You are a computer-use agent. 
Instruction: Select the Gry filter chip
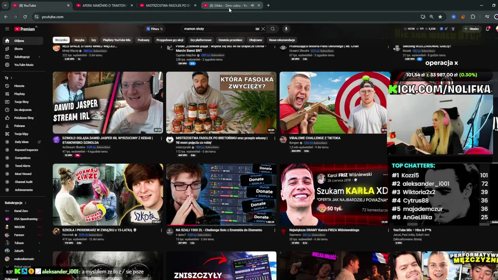click(x=94, y=40)
